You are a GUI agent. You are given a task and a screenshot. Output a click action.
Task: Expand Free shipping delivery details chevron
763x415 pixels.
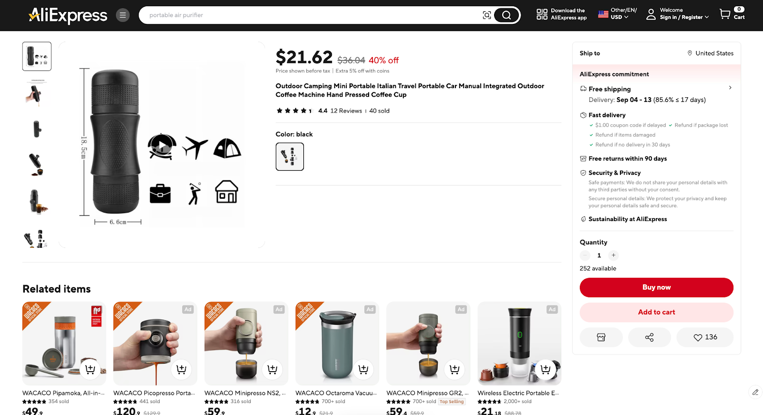point(730,88)
